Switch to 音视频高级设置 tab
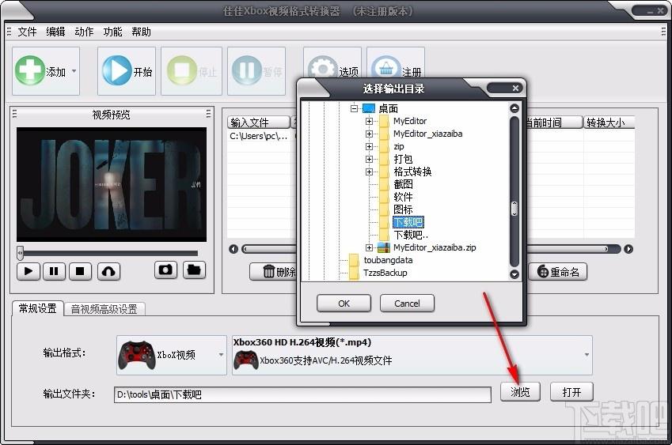The image size is (672, 445). [x=104, y=309]
